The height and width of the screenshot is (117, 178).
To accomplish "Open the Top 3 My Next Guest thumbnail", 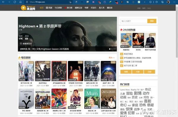I will [150, 40].
